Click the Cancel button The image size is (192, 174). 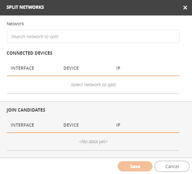tap(172, 166)
